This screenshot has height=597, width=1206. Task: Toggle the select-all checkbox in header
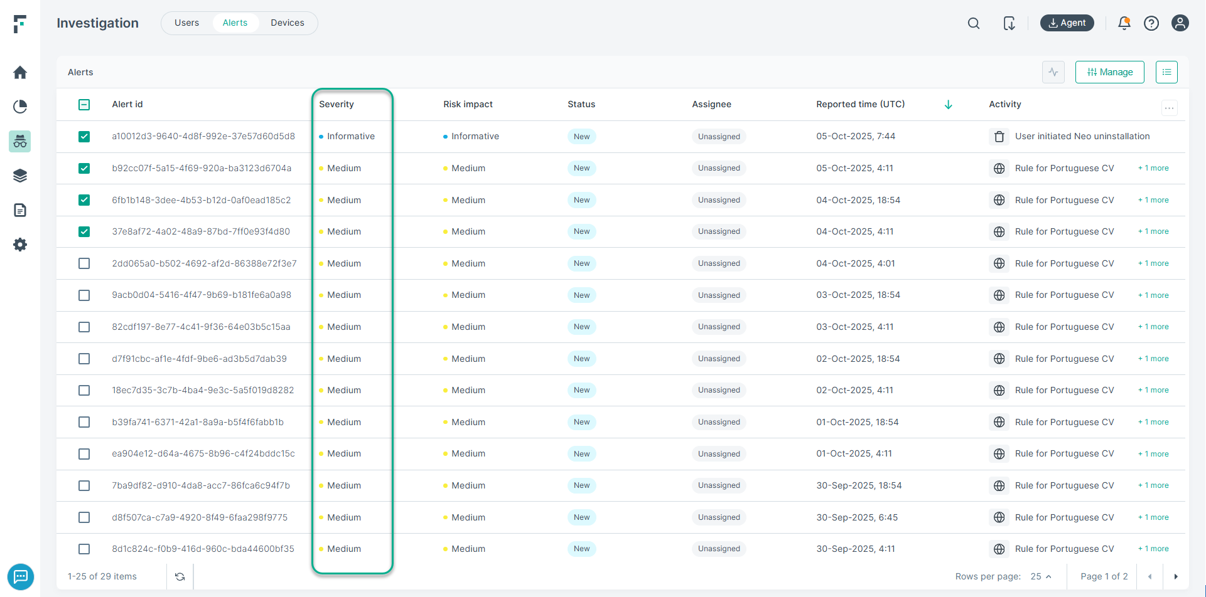coord(84,105)
